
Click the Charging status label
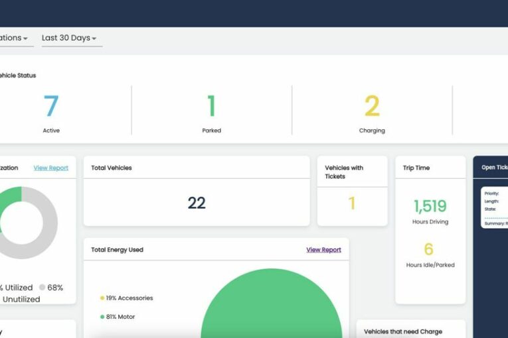pos(372,131)
